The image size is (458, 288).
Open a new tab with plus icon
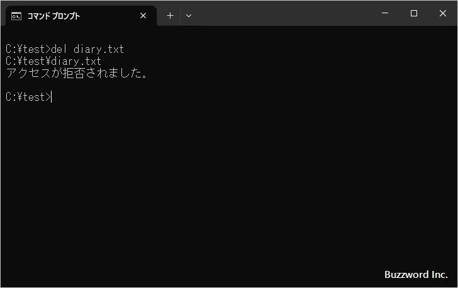click(x=170, y=16)
